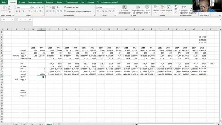The image size is (222, 125).
Task: Click the lightbulb Tell Me icon
Action: [98, 2]
